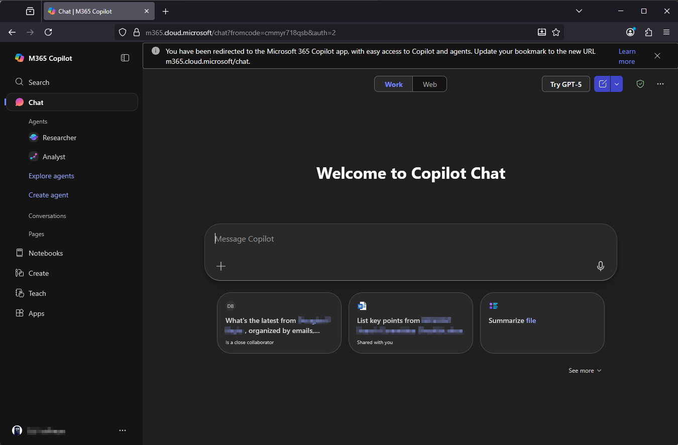The image size is (678, 445).
Task: Click the green shield protection icon
Action: tap(640, 84)
